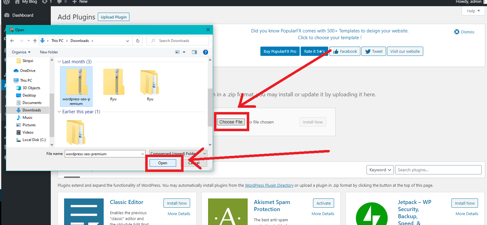
Task: Open the File name dropdown arrow
Action: 142,154
